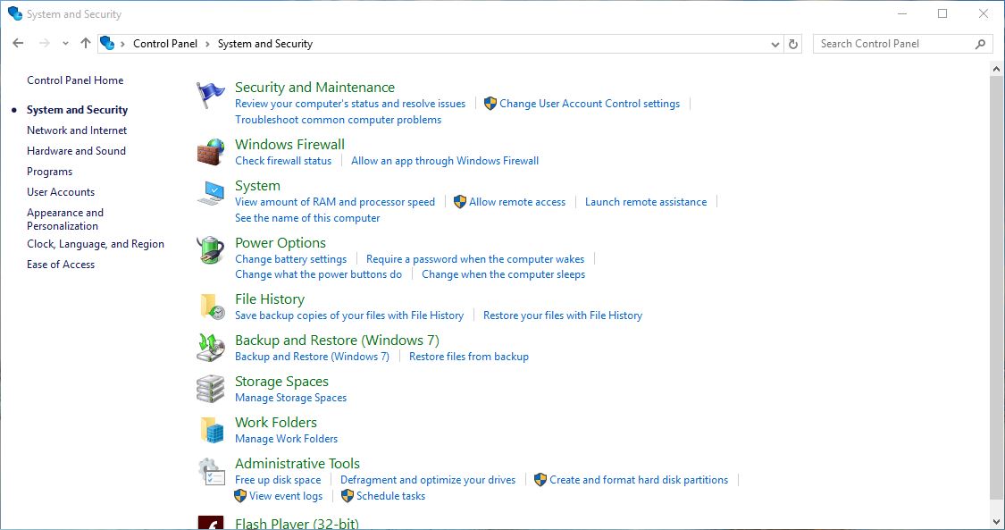This screenshot has height=530, width=1005.
Task: Navigate up one level with the up arrow
Action: (86, 44)
